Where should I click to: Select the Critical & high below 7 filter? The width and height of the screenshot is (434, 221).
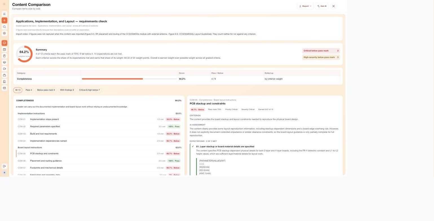(89, 90)
